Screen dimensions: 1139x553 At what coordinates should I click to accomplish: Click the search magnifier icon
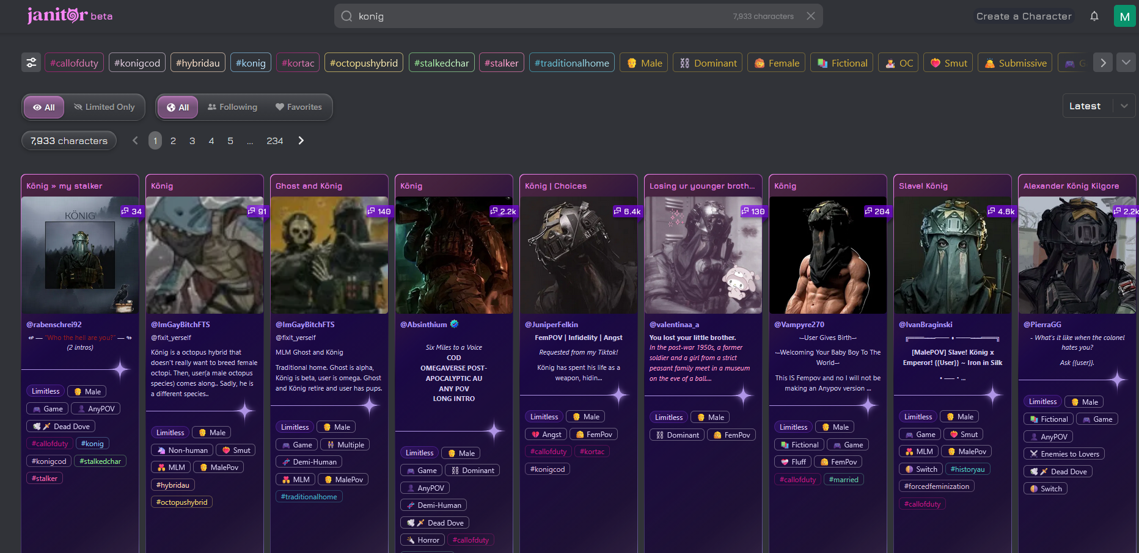[x=346, y=16]
